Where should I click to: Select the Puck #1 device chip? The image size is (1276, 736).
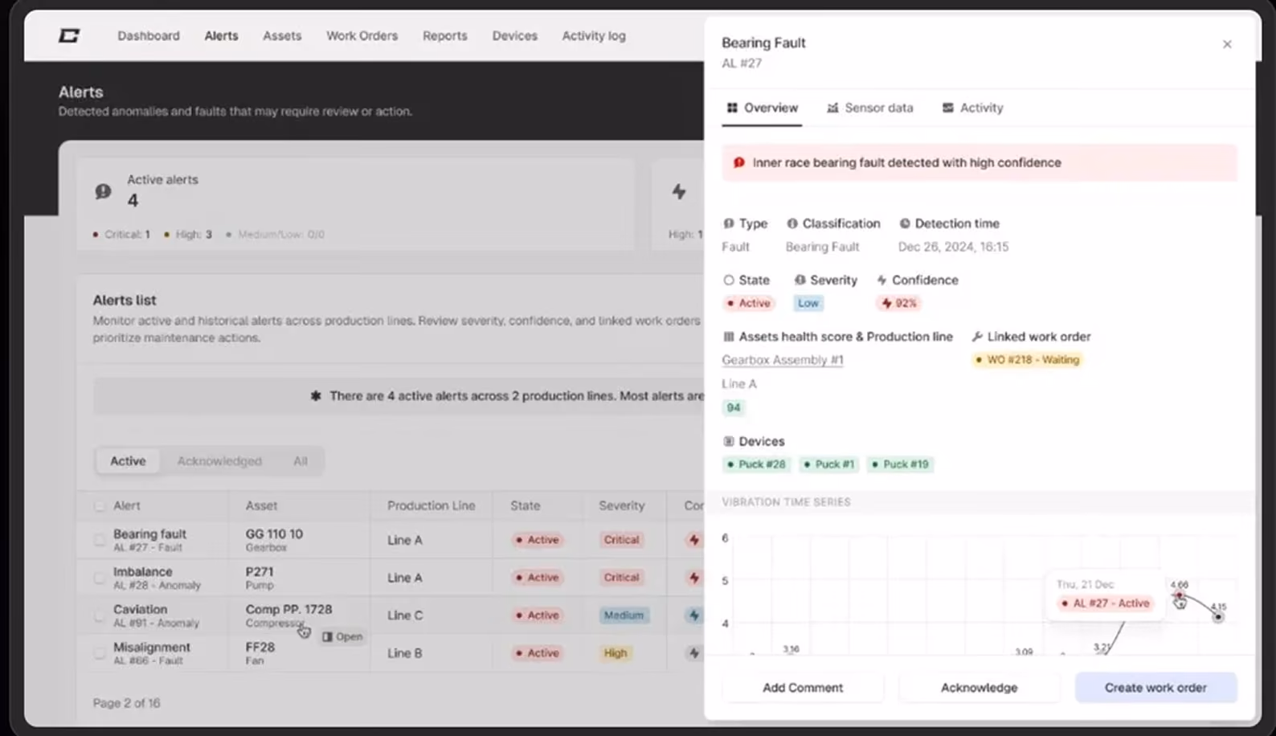pyautogui.click(x=829, y=464)
